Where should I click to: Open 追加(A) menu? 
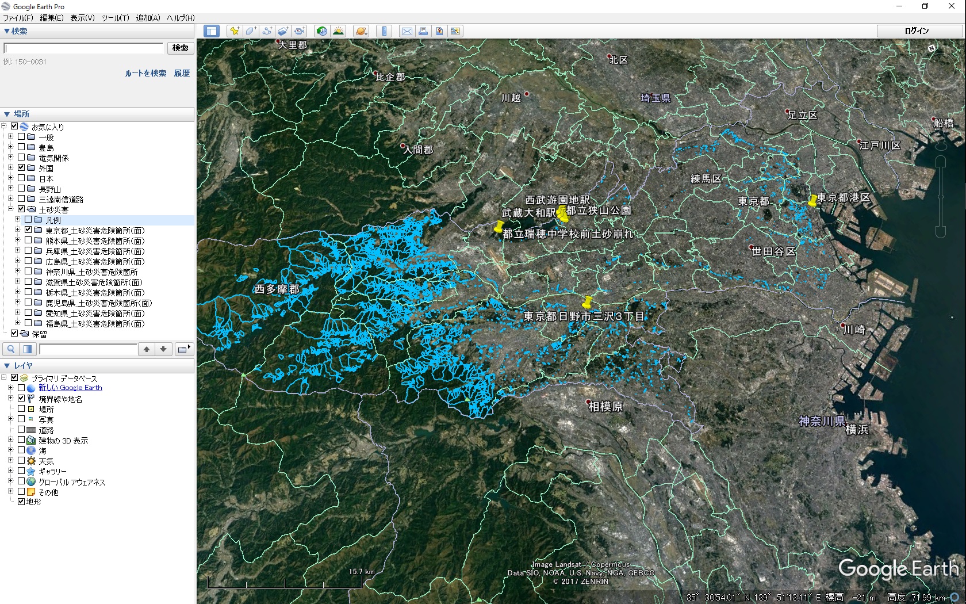click(148, 18)
